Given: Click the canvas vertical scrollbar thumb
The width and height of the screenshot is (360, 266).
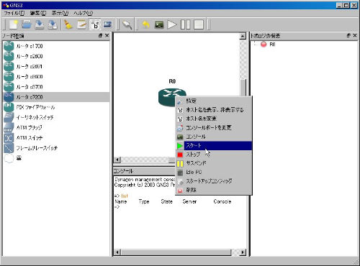Looking at the screenshot, I should click(x=243, y=88).
